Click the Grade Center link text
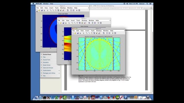 (47, 65)
